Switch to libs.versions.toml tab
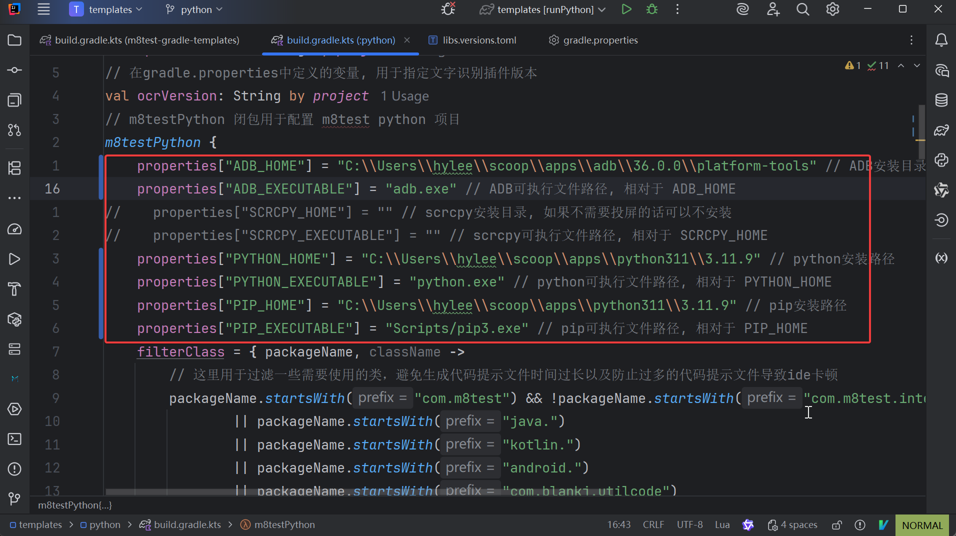Screen dimensions: 956x536 point(478,40)
